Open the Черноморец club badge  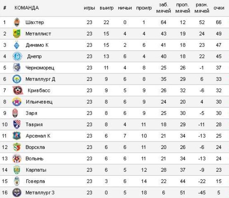tap(17, 68)
